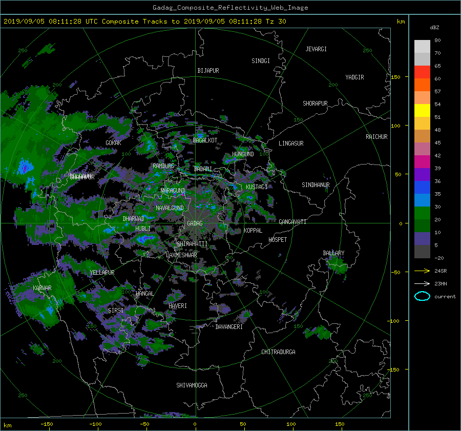This screenshot has width=461, height=431.
Task: Click the SIRSI city label
Action: [116, 311]
